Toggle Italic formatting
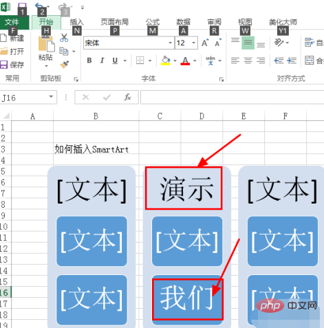 tap(102, 61)
